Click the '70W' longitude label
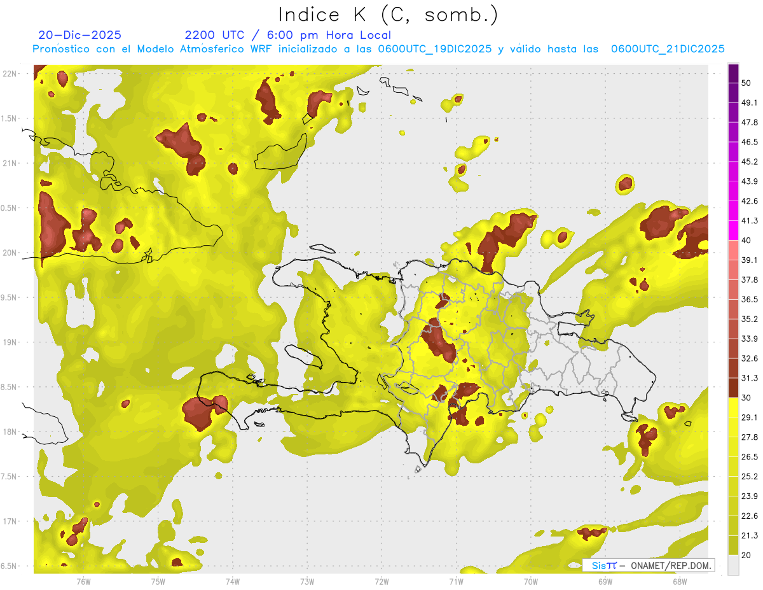This screenshot has height=590, width=763. tap(531, 581)
